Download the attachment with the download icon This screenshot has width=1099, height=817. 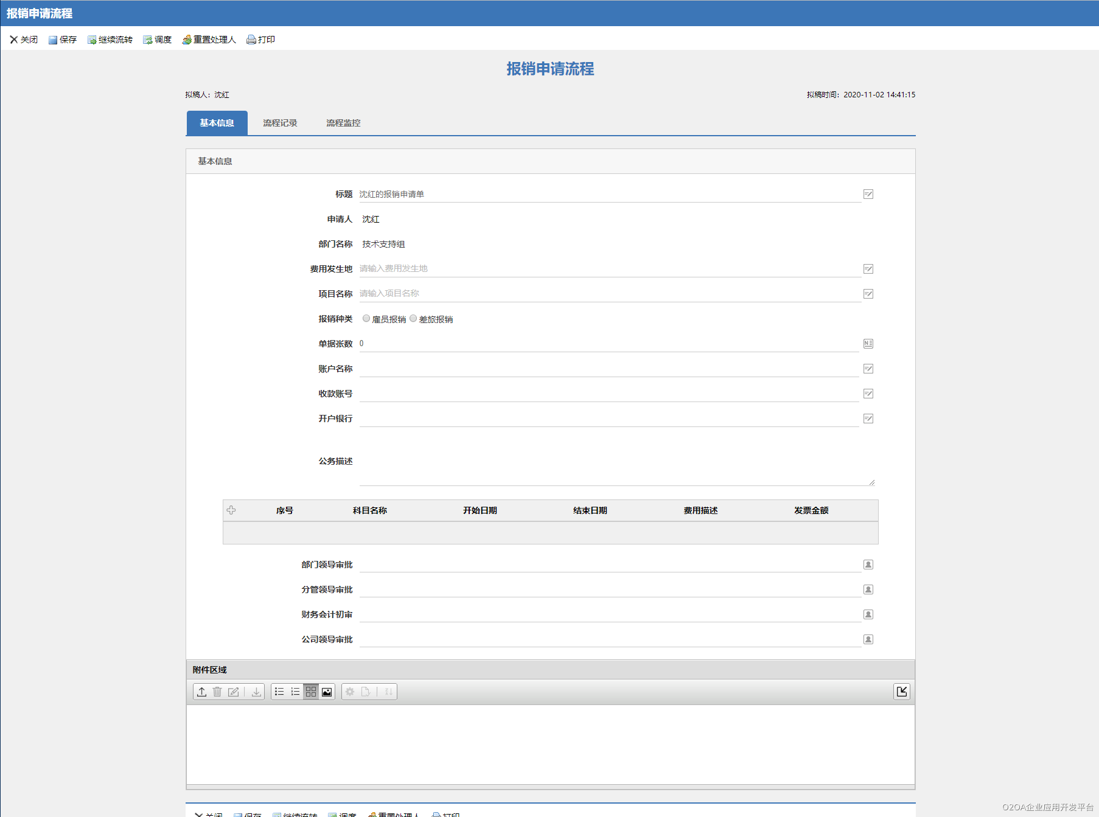pyautogui.click(x=256, y=692)
